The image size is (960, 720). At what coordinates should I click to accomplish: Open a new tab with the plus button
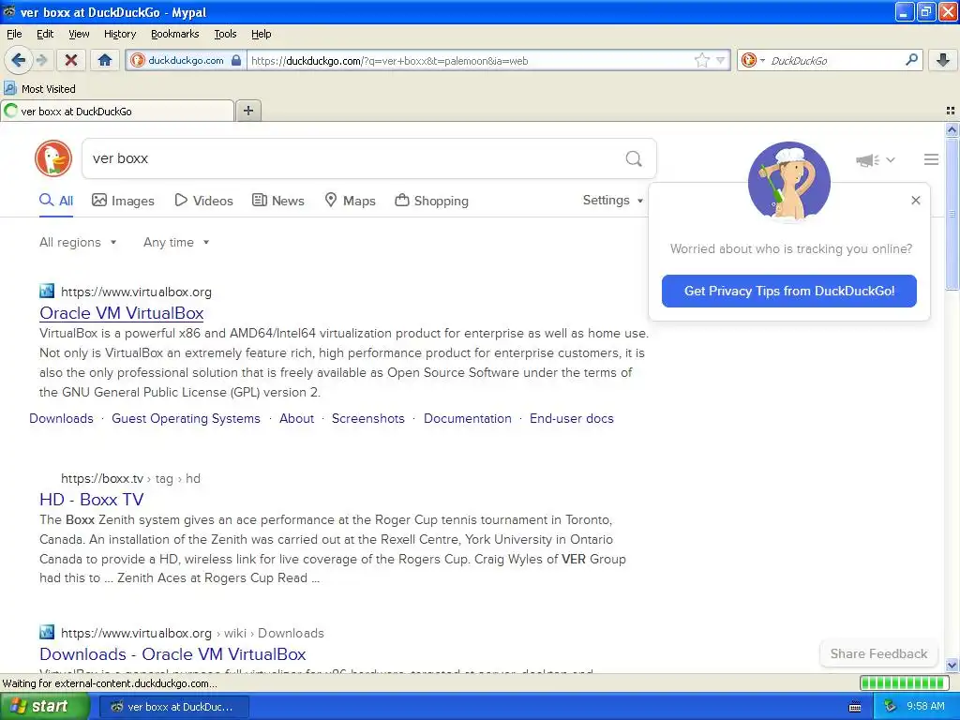coord(247,111)
